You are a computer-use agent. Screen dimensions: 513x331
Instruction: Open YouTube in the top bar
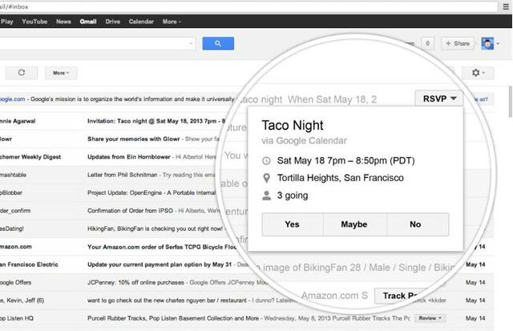pos(34,22)
